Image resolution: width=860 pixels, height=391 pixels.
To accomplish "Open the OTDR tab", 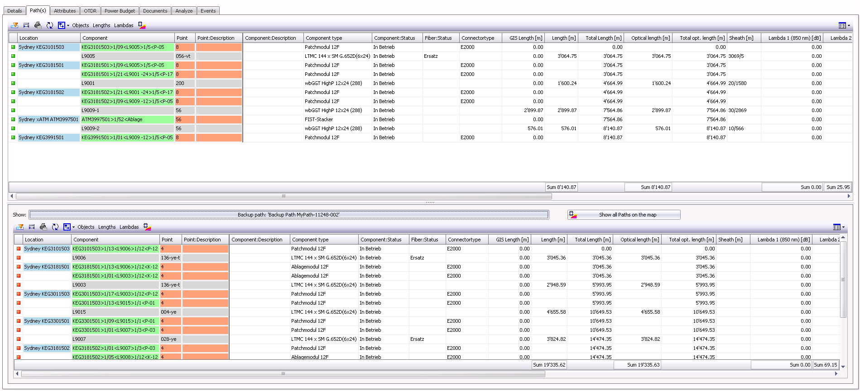I will tap(90, 11).
